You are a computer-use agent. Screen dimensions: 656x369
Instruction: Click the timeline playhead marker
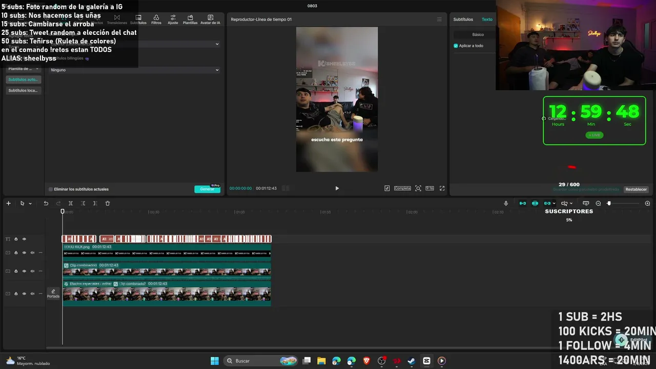coord(63,211)
